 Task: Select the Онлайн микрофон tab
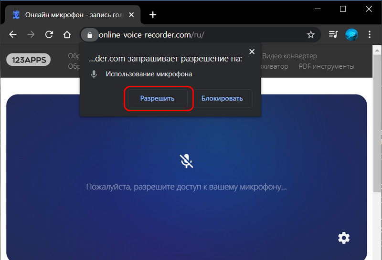point(73,15)
